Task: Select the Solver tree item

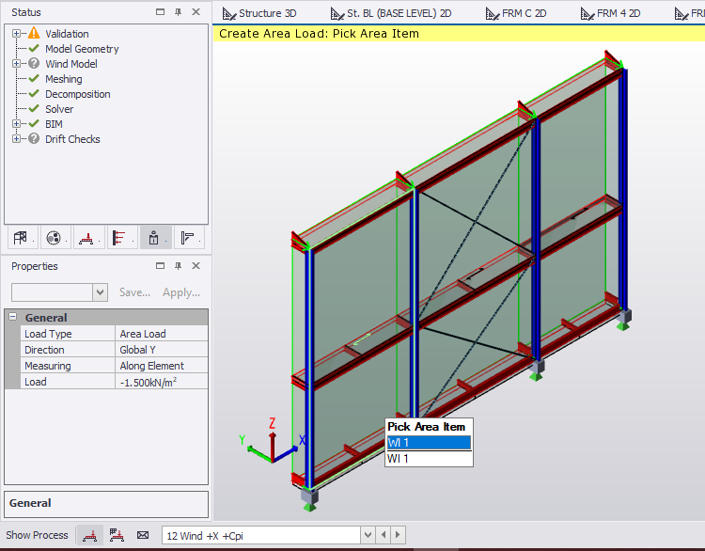Action: click(x=59, y=109)
